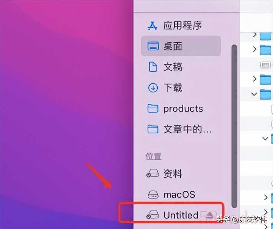The width and height of the screenshot is (273, 229).
Task: Select Untitled volume name
Action: click(x=181, y=215)
